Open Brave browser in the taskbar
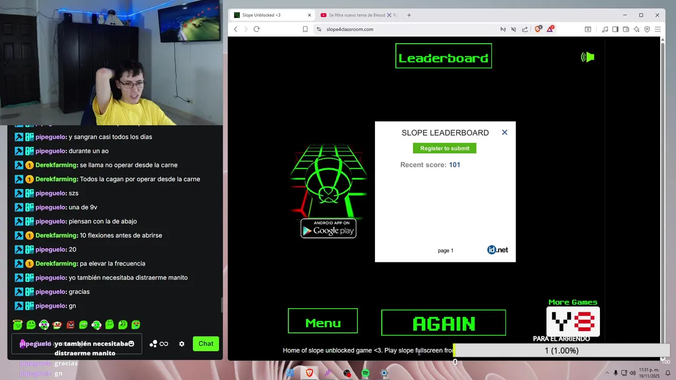Screen dimensions: 676x380 point(309,373)
